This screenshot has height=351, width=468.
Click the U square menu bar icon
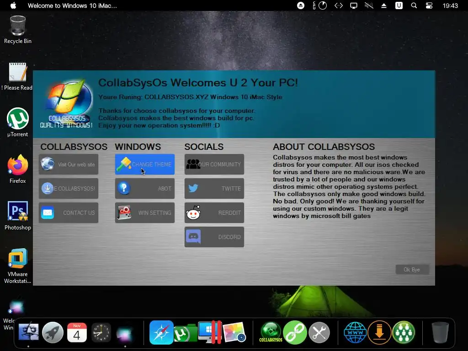399,5
